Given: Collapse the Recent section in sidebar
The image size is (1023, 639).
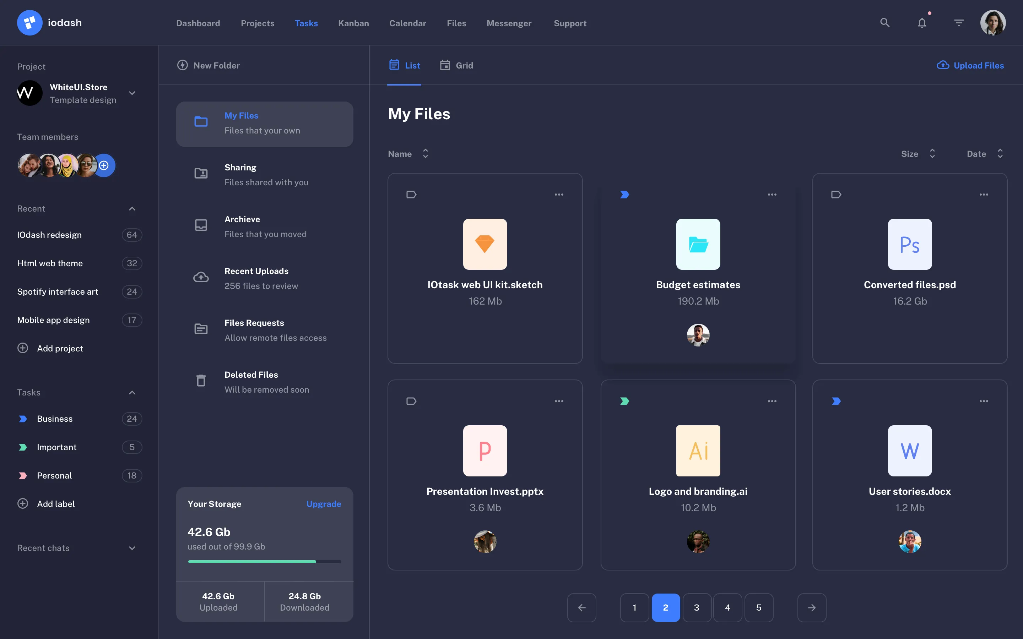Looking at the screenshot, I should click(x=131, y=208).
